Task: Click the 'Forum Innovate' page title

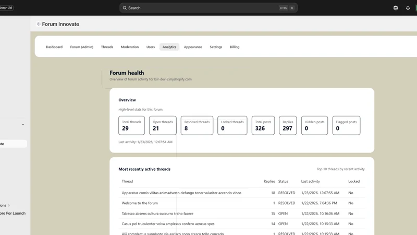Action: pyautogui.click(x=60, y=24)
